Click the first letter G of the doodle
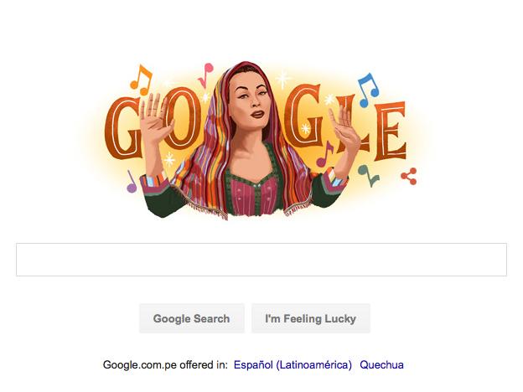This screenshot has width=523, height=392. click(122, 128)
